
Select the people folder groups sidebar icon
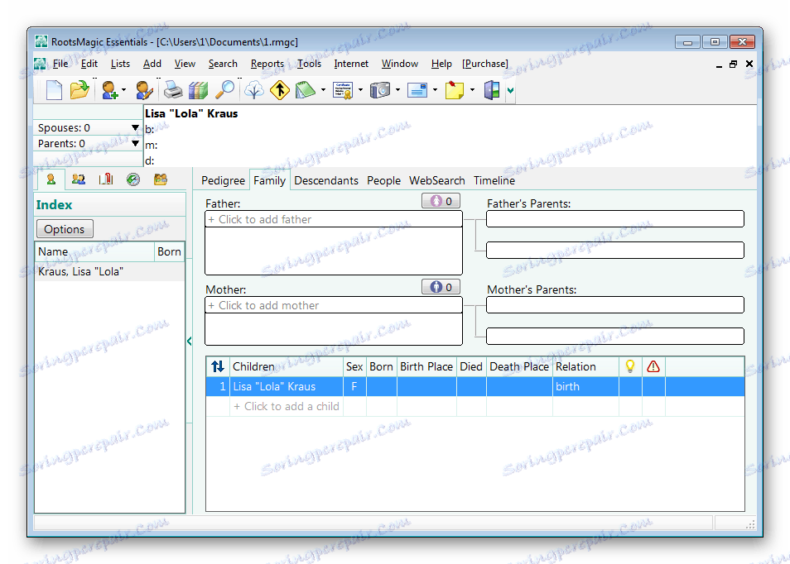(x=160, y=179)
